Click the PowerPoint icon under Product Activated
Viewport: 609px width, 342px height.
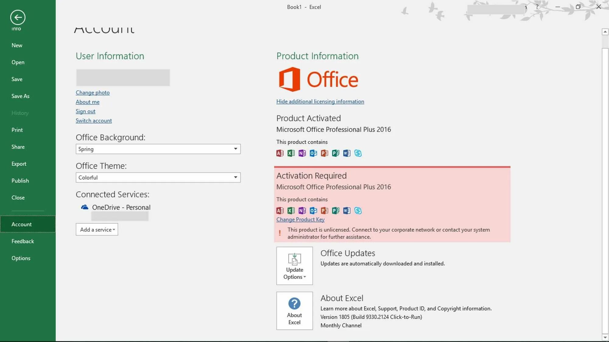click(325, 153)
